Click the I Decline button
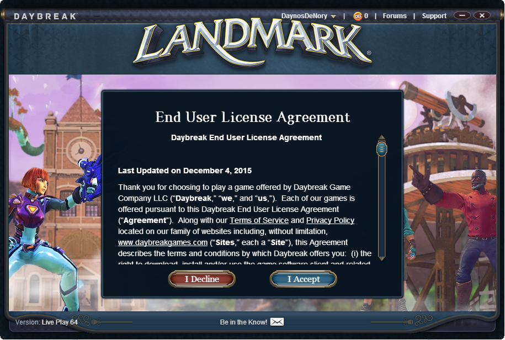The width and height of the screenshot is (505, 340). pyautogui.click(x=202, y=279)
